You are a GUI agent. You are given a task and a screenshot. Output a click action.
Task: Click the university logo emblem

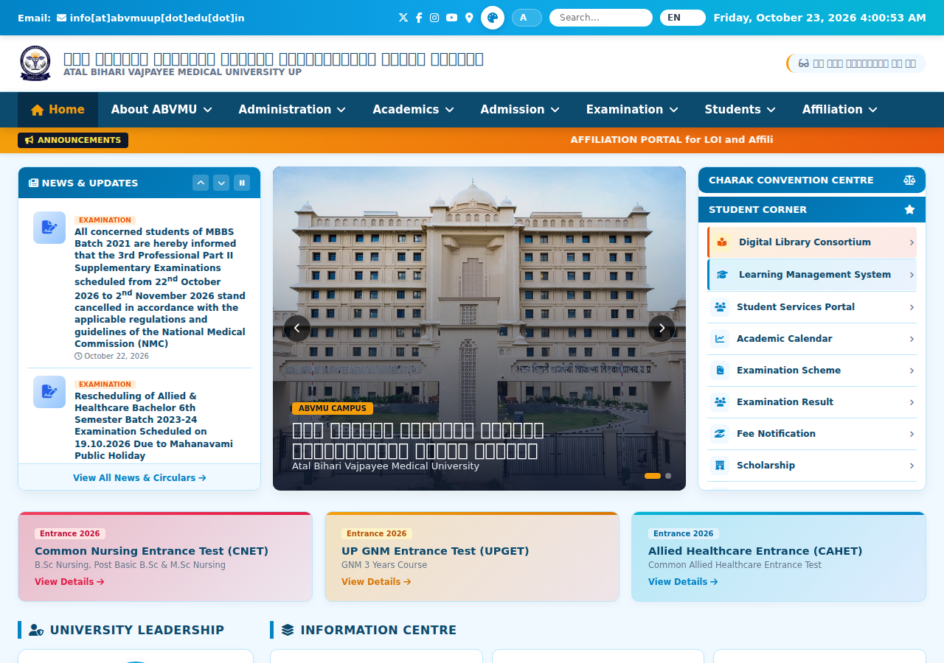tap(35, 63)
